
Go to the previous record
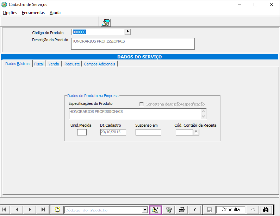click(17, 210)
